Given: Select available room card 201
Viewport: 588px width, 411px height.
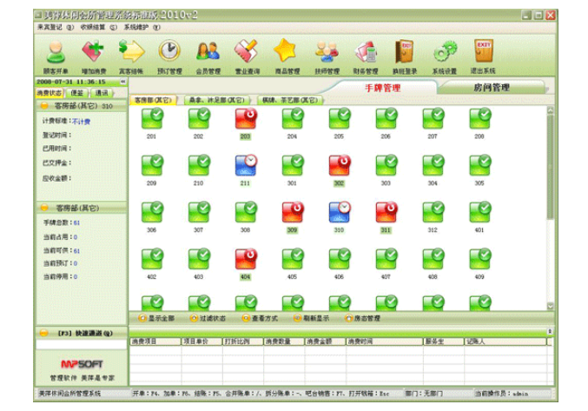Looking at the screenshot, I should (152, 120).
